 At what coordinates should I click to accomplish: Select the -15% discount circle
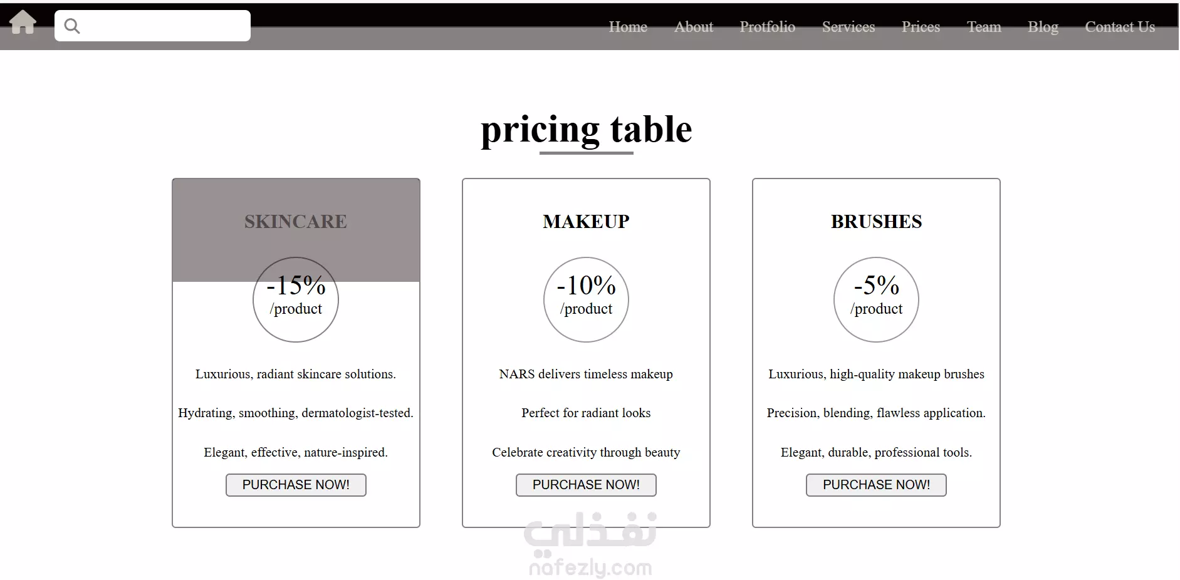[296, 299]
